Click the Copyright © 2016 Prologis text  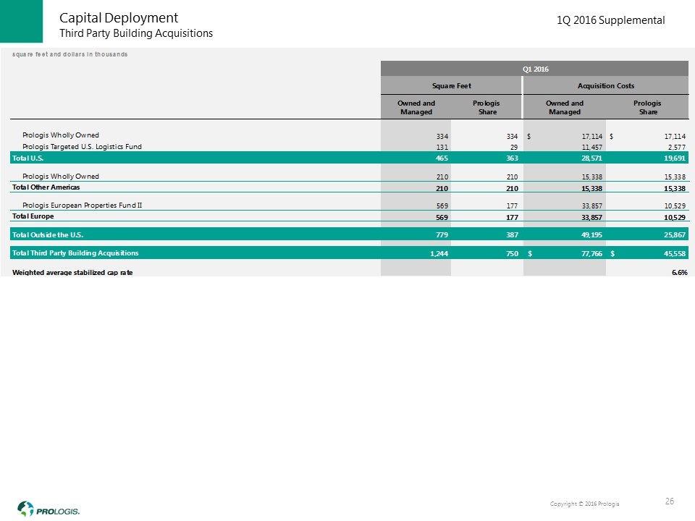(584, 503)
